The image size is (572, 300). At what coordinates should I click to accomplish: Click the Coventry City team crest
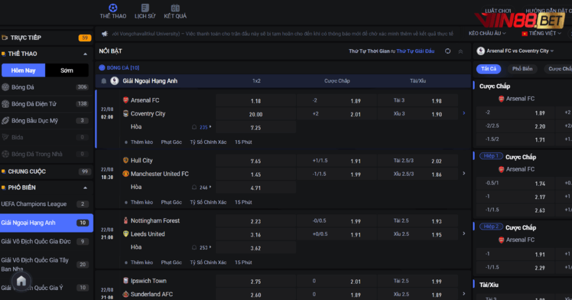pyautogui.click(x=126, y=114)
